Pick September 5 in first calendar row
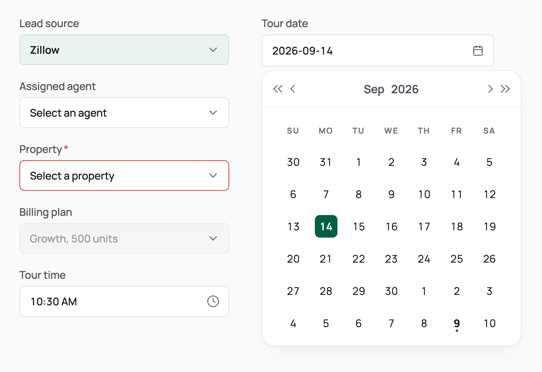 click(x=490, y=162)
